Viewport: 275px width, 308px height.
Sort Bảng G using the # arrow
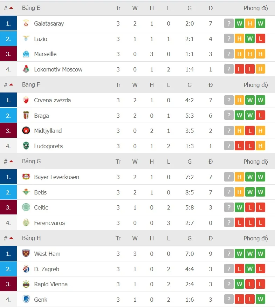(11, 162)
